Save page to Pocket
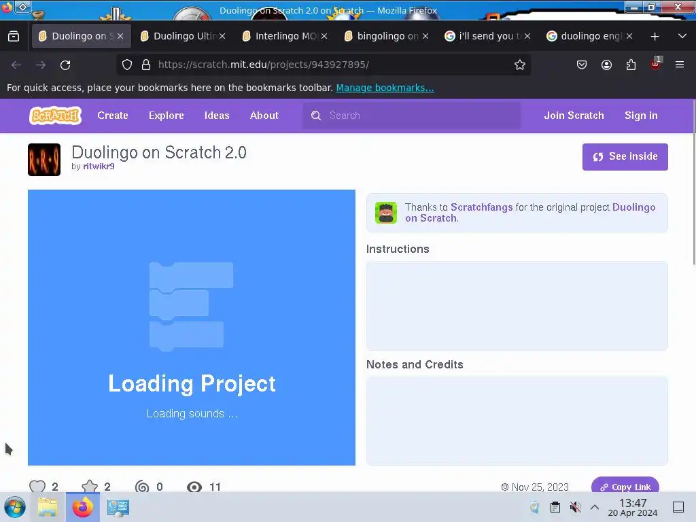Screen dimensions: 696x522 pyautogui.click(x=582, y=65)
